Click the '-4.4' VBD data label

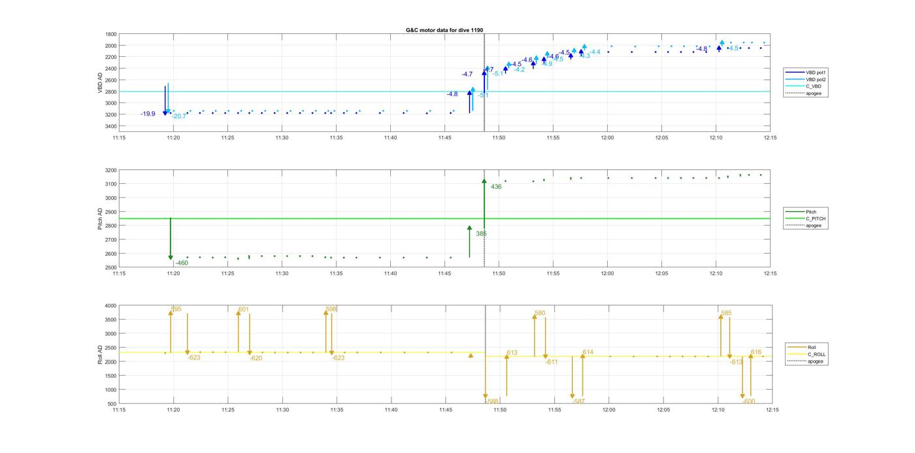[x=595, y=52]
